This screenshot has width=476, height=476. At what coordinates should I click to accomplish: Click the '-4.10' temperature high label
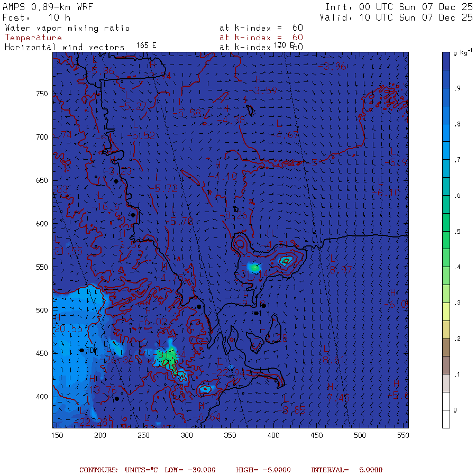point(223,176)
